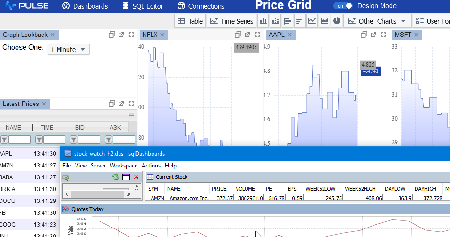The width and height of the screenshot is (450, 237).
Task: Float the NFLX chart panel
Action: [238, 35]
